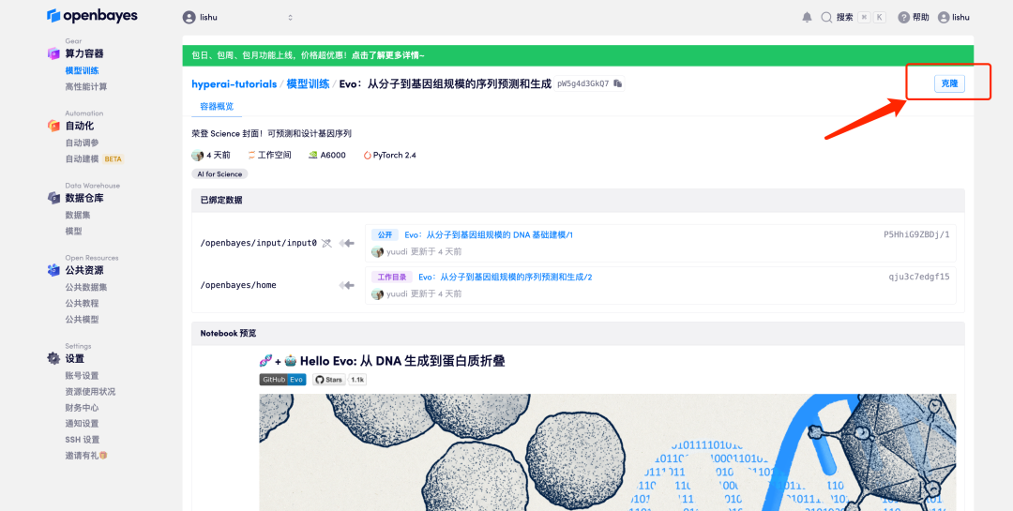
Task: Click the notification bell icon
Action: click(807, 17)
